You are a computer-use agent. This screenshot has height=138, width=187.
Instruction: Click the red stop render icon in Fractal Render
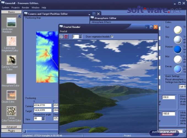(66, 36)
